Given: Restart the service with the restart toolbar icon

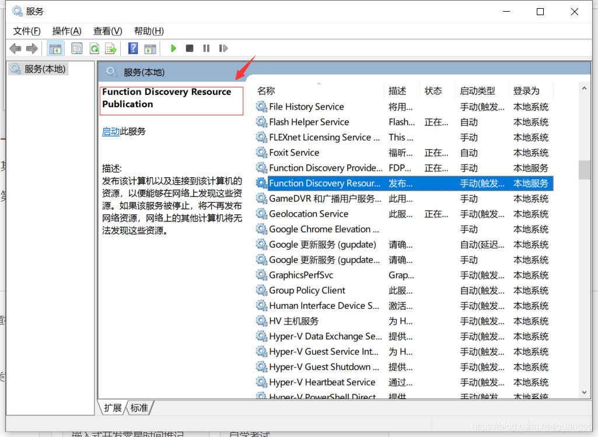Looking at the screenshot, I should point(223,48).
